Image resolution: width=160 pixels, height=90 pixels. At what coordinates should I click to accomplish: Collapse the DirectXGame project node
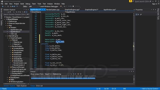tap(4, 19)
